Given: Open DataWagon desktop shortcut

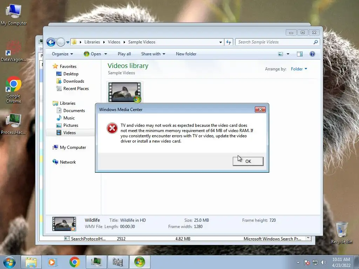Looking at the screenshot, I should pyautogui.click(x=14, y=51).
